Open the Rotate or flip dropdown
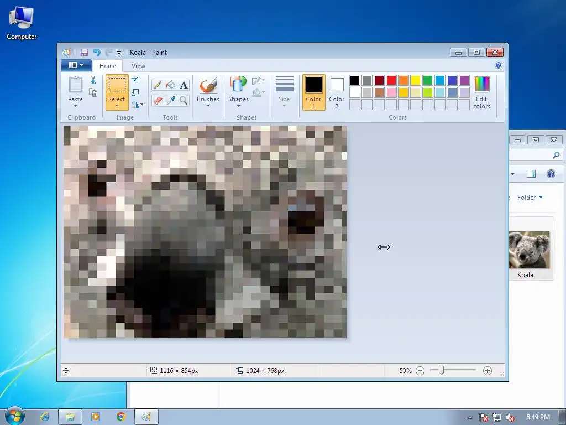Image resolution: width=566 pixels, height=425 pixels. [137, 105]
